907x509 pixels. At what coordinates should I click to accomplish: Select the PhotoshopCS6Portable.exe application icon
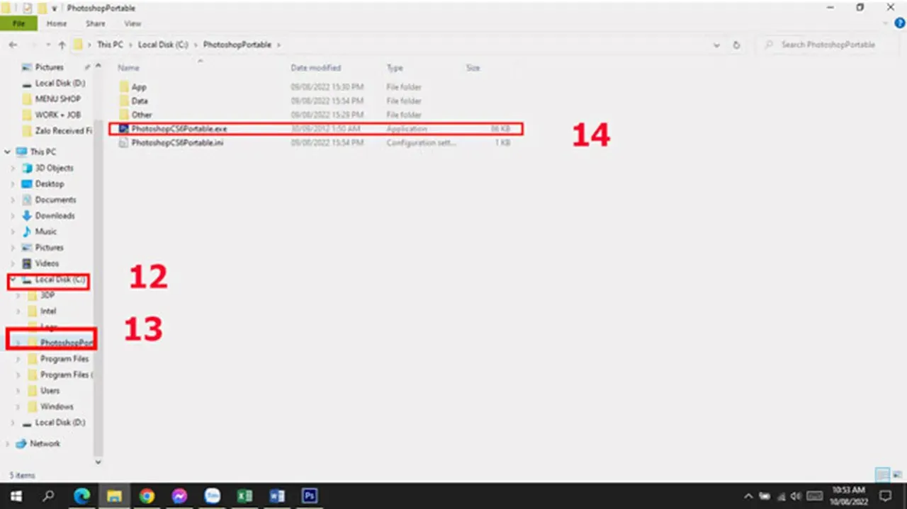click(x=123, y=129)
